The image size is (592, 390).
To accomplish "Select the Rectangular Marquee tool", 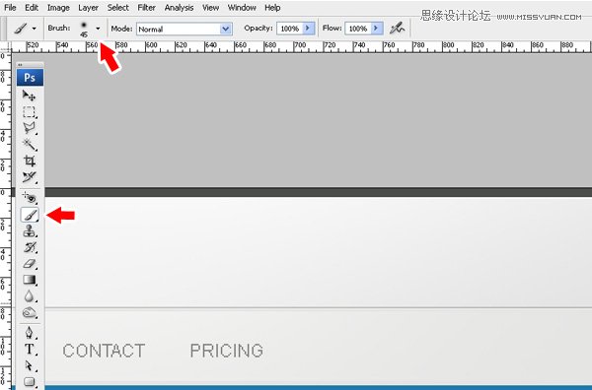I will click(x=29, y=112).
